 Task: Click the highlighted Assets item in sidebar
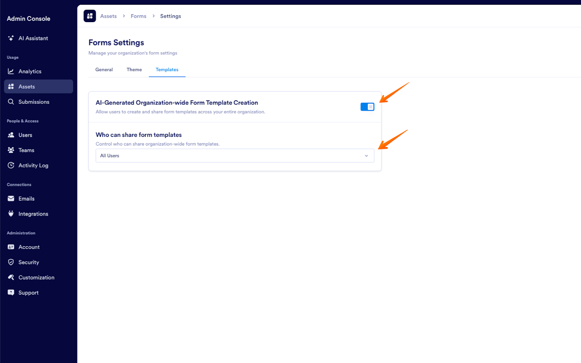tap(27, 86)
